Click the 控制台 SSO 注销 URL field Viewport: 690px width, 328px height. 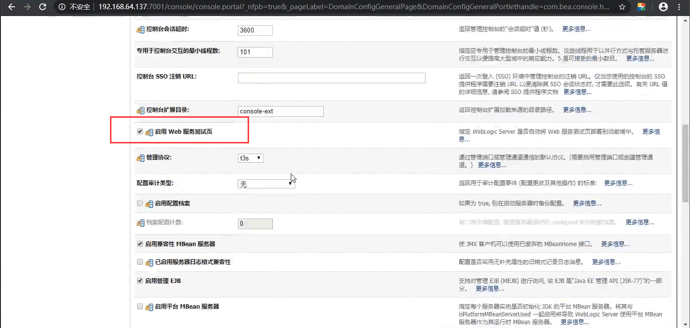click(x=331, y=78)
